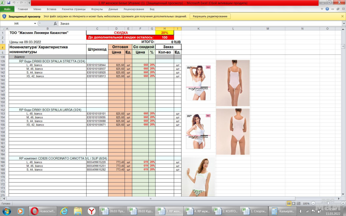This screenshot has height=216, width=346.
Task: Open the Файл tab
Action: tap(7, 9)
